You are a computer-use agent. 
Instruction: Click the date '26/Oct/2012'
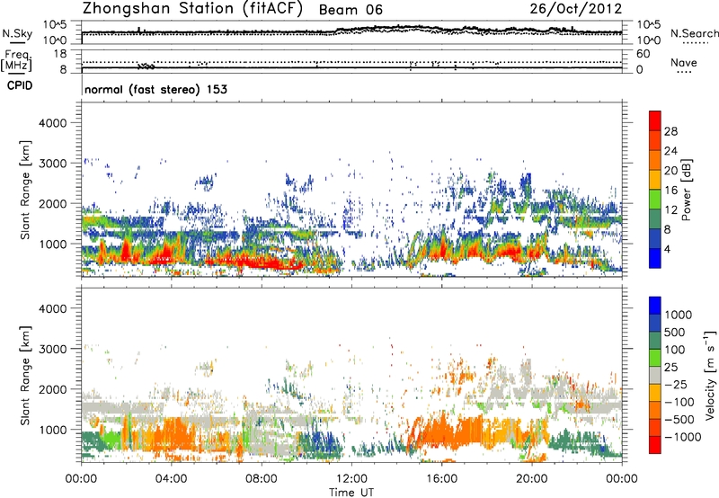pyautogui.click(x=576, y=9)
